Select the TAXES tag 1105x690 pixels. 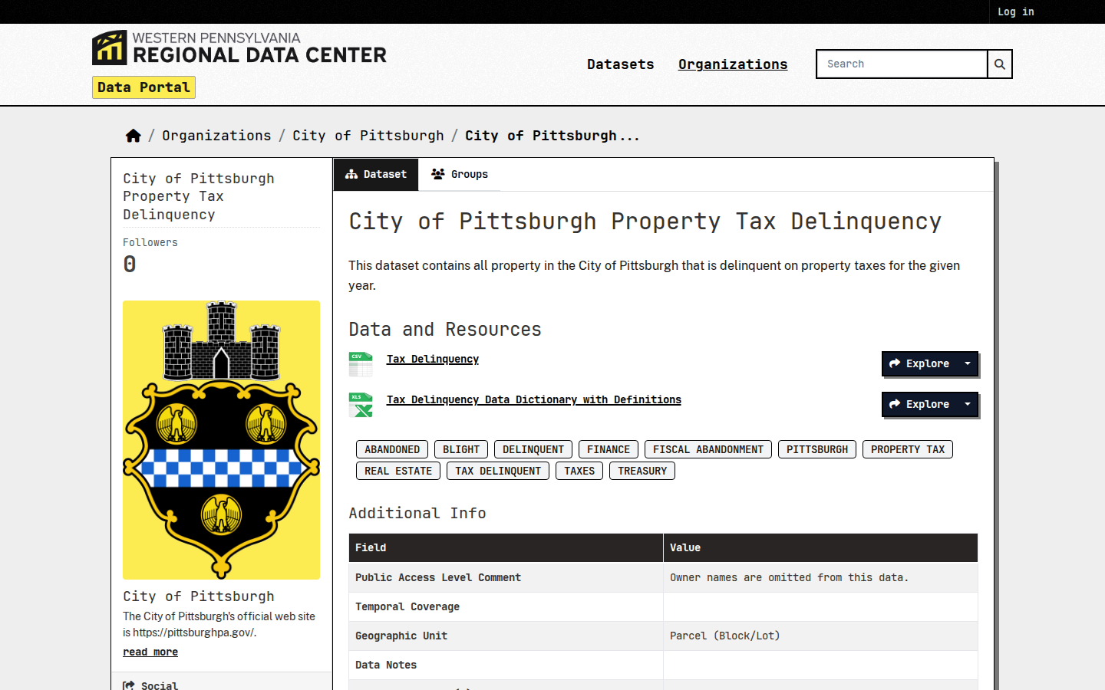click(579, 471)
